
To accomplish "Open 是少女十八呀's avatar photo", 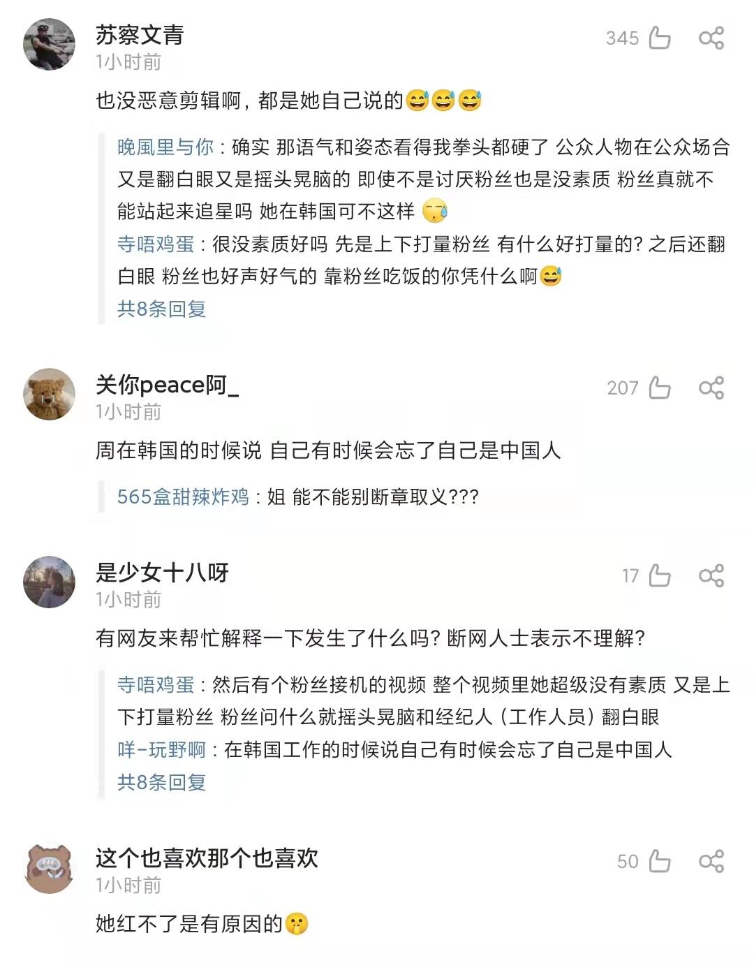I will (x=49, y=582).
